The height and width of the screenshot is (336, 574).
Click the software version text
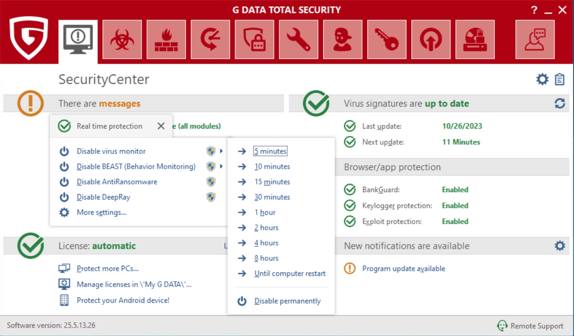coord(51,325)
